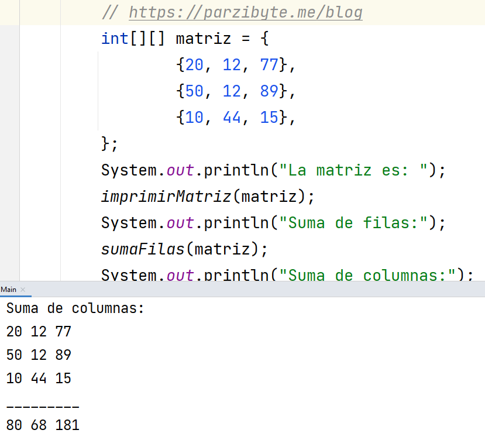Click the console result line 80 68 181
The image size is (485, 447).
(x=43, y=425)
